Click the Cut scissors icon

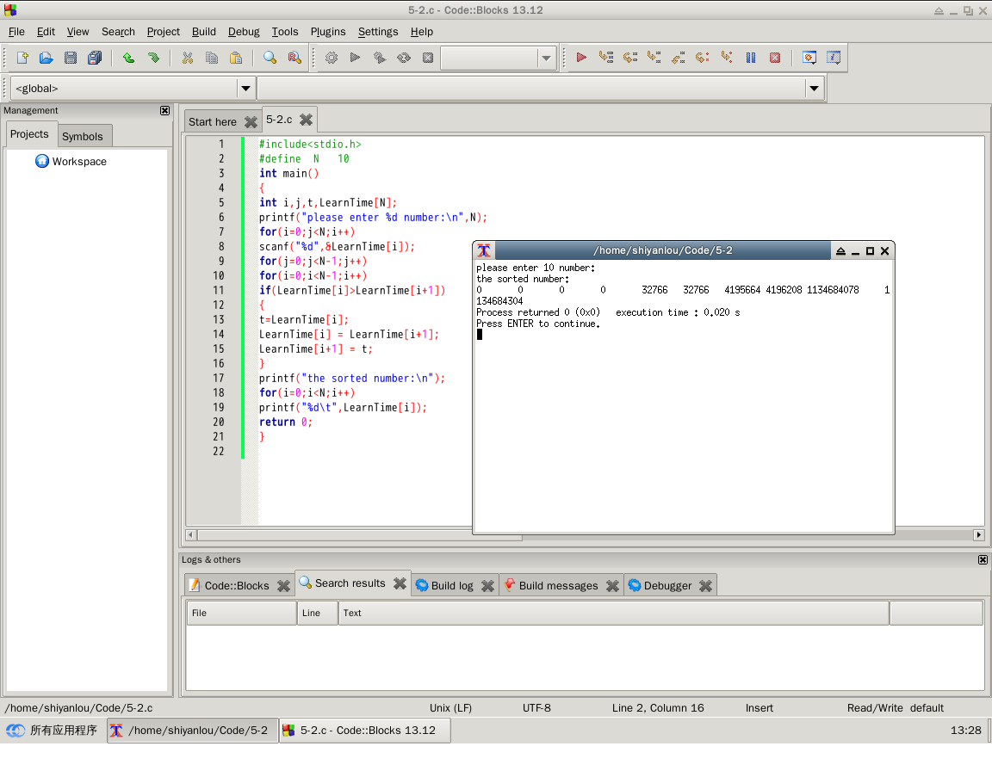pos(187,58)
